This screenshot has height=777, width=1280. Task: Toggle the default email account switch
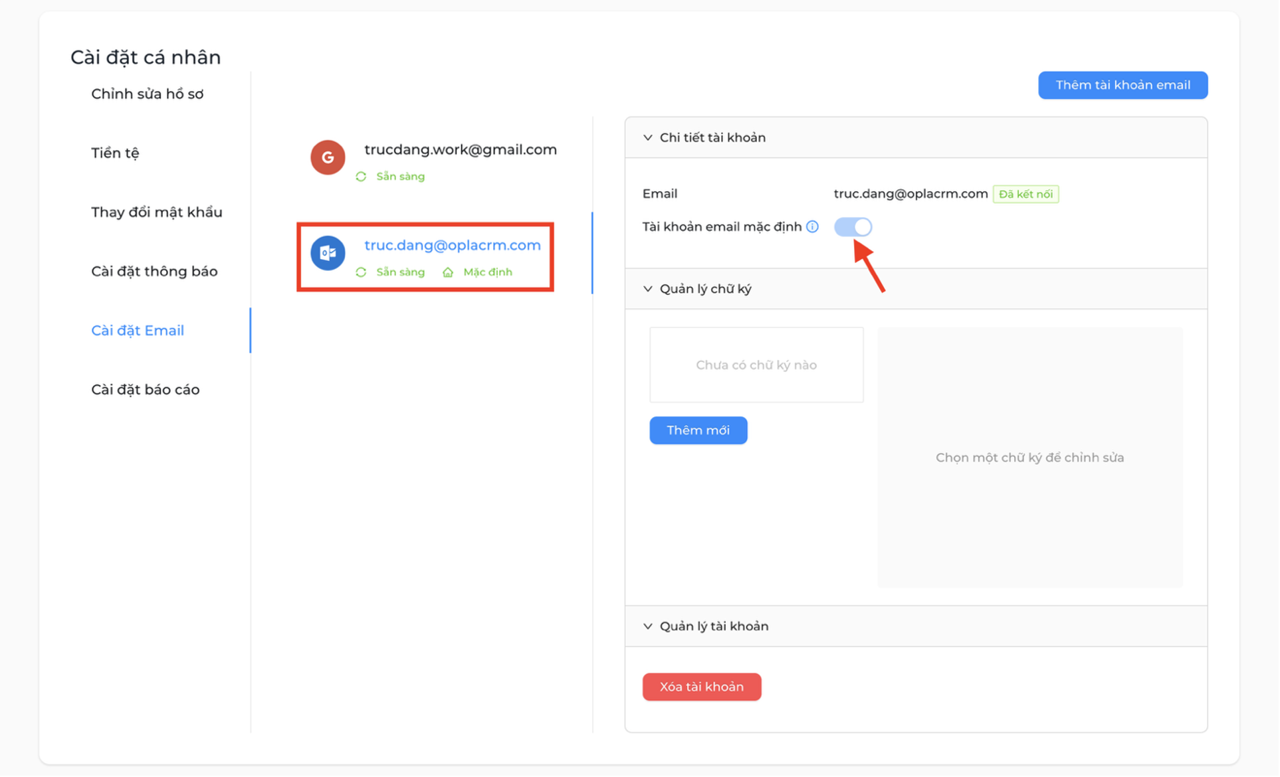pyautogui.click(x=853, y=227)
